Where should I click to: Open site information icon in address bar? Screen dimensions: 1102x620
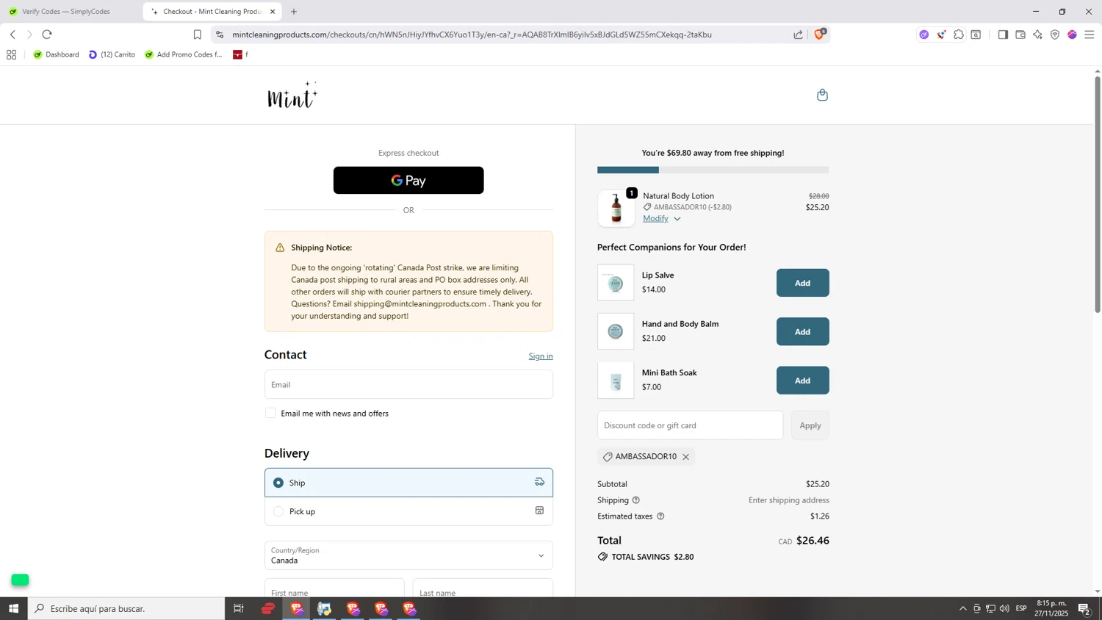point(219,35)
